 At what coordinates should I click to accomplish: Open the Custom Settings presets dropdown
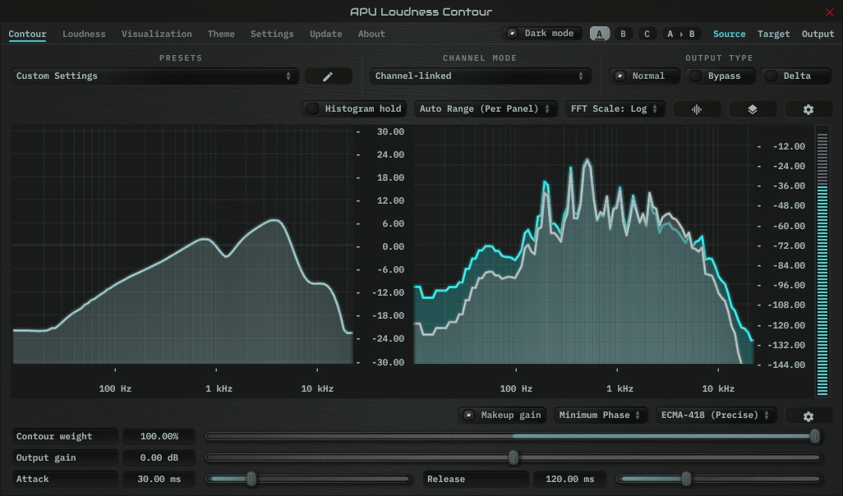(x=154, y=76)
